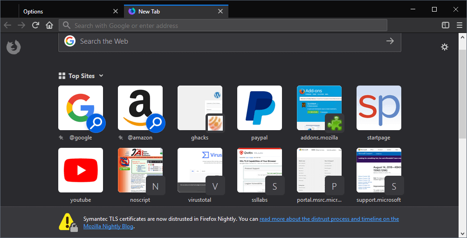Click the search badge on Amazon tile

coord(156,122)
